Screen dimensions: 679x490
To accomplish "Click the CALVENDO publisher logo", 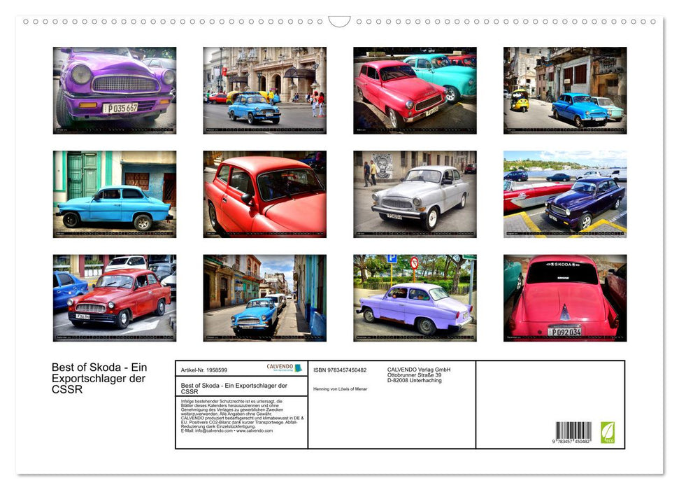I will point(283,367).
